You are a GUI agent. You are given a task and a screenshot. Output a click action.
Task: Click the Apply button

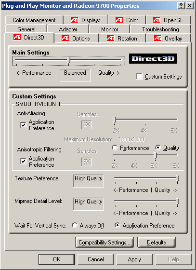coord(134,259)
